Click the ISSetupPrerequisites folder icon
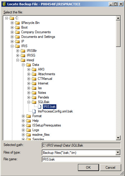 pyautogui.click(x=28, y=125)
